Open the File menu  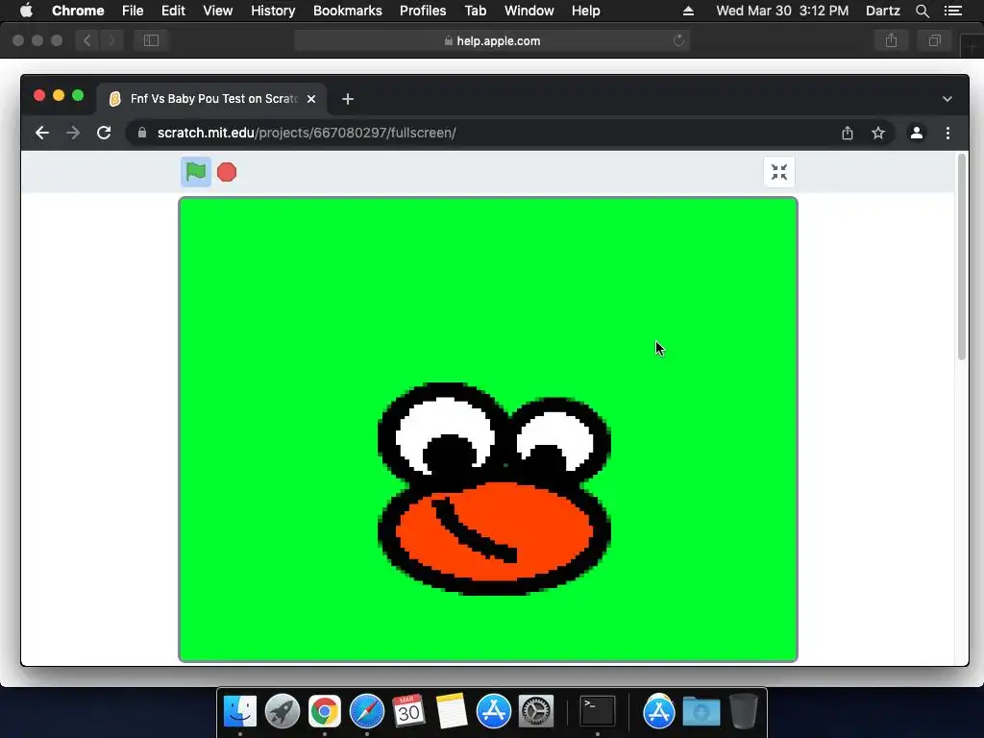click(x=133, y=11)
